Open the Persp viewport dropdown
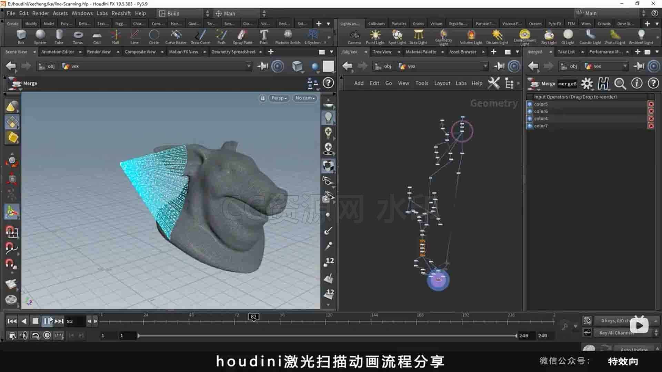 [x=279, y=98]
